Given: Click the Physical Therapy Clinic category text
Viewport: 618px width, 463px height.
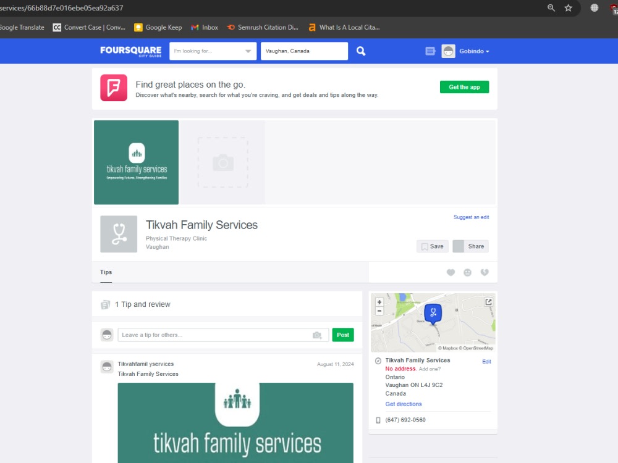Looking at the screenshot, I should 176,238.
